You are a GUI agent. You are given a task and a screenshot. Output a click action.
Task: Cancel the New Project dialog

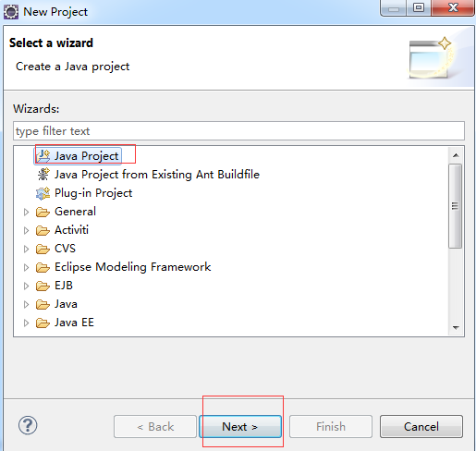(x=421, y=427)
